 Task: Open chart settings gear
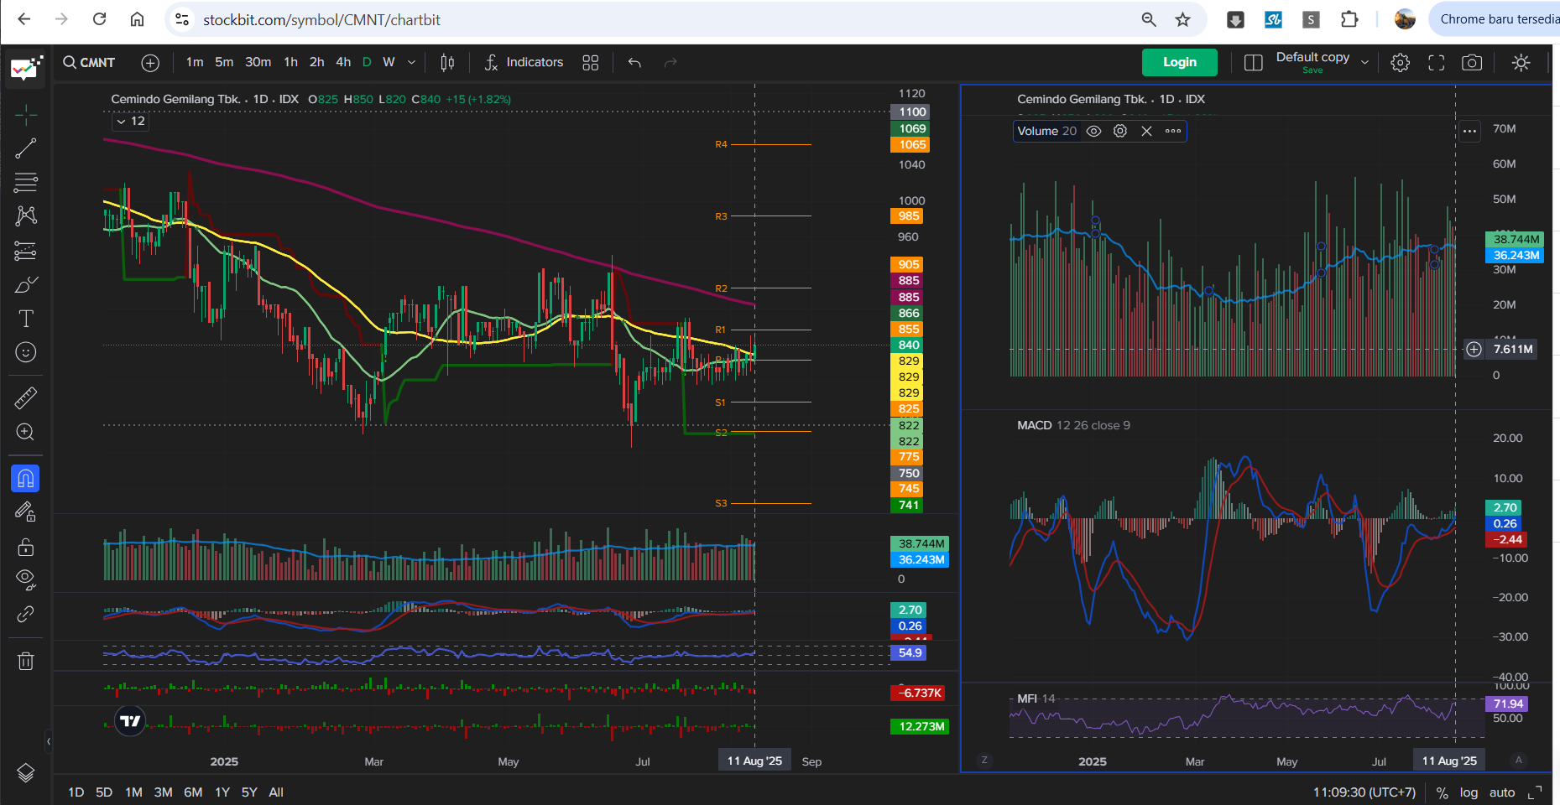click(x=1400, y=62)
